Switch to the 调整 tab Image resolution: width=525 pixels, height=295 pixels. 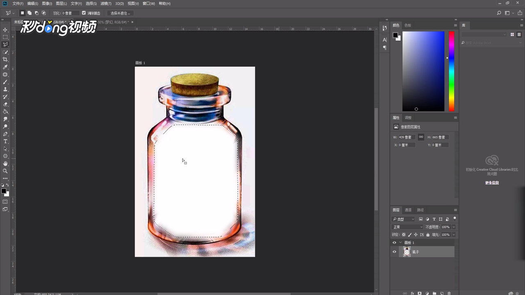click(x=408, y=118)
